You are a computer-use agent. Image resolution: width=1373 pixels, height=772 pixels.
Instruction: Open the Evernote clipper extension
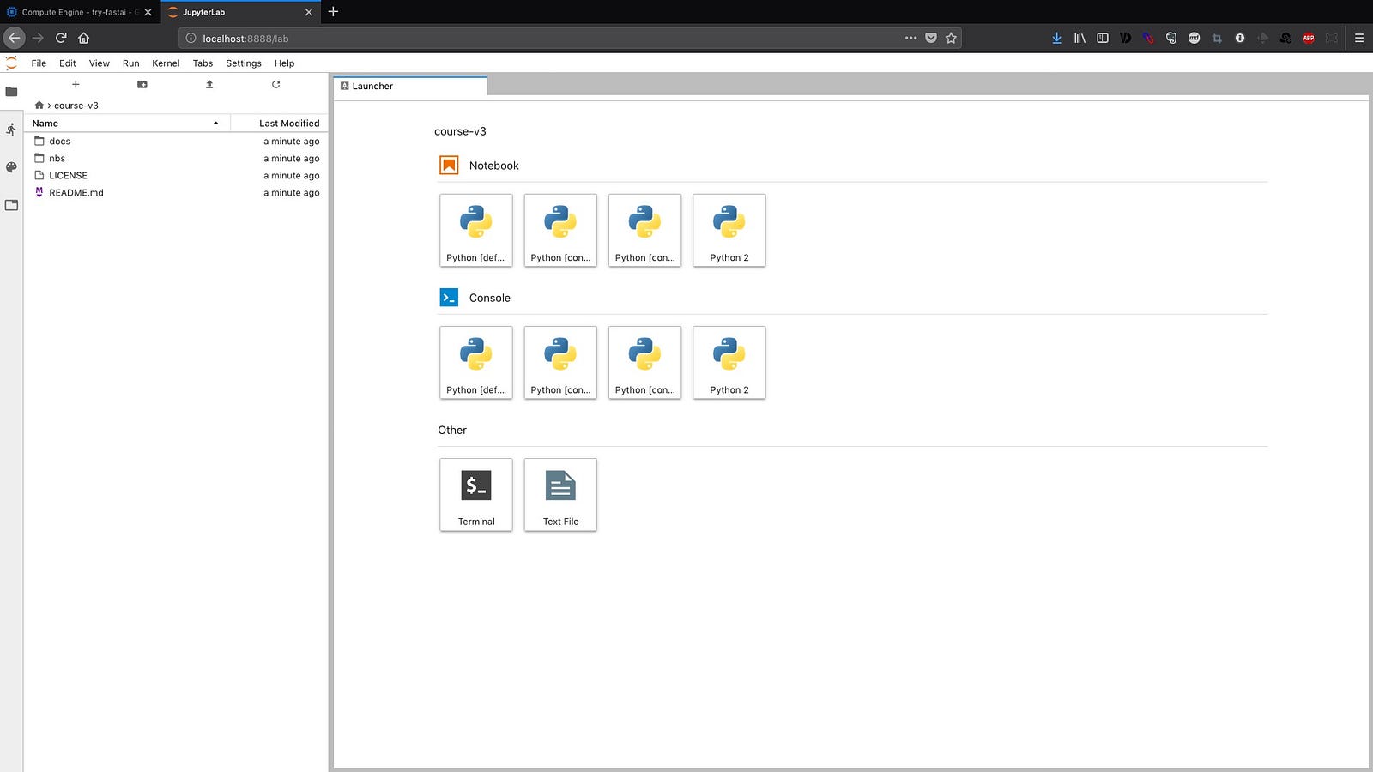click(1171, 38)
